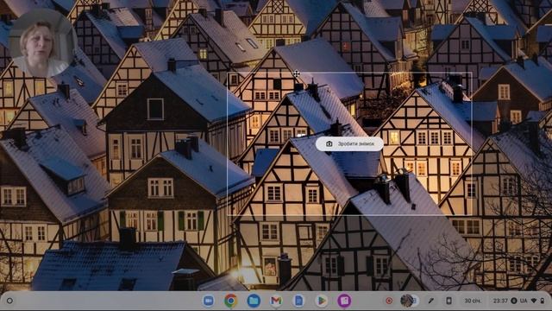Click the date '30 січ.' in tray
The height and width of the screenshot is (311, 552).
coord(472,301)
